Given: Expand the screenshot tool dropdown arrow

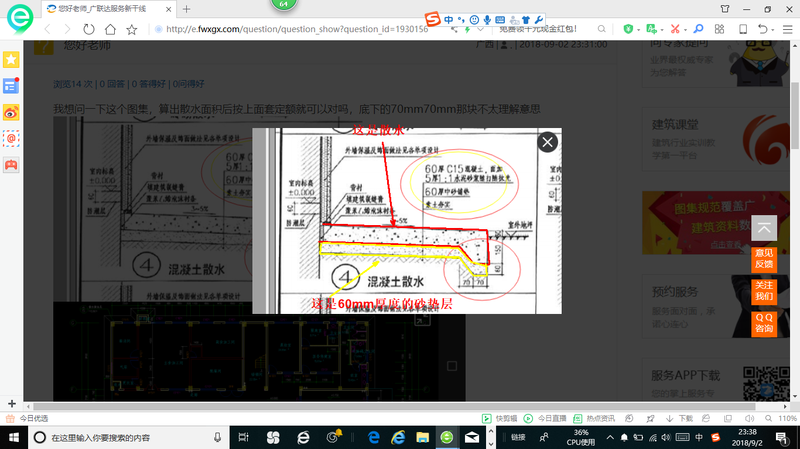Looking at the screenshot, I should pos(685,30).
